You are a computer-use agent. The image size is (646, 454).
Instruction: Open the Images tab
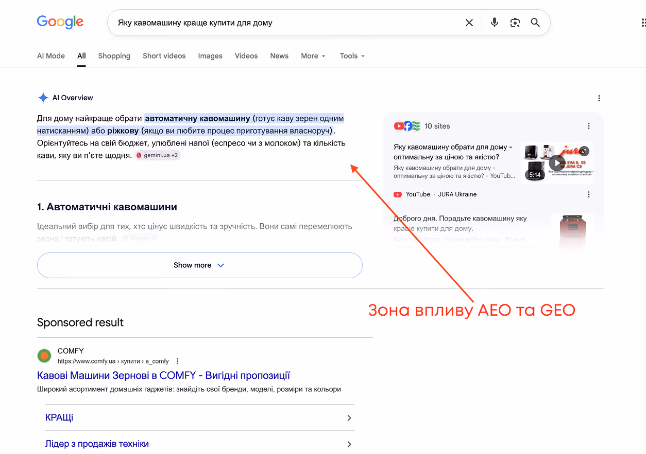(210, 56)
